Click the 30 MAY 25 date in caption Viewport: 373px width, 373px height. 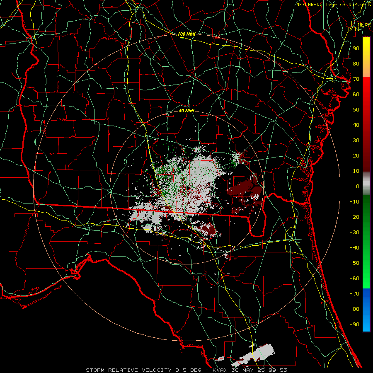249,370
